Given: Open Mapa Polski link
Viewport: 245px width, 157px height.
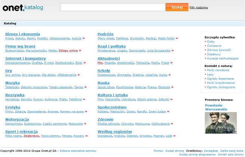Looking at the screenshot, I should (166, 38).
